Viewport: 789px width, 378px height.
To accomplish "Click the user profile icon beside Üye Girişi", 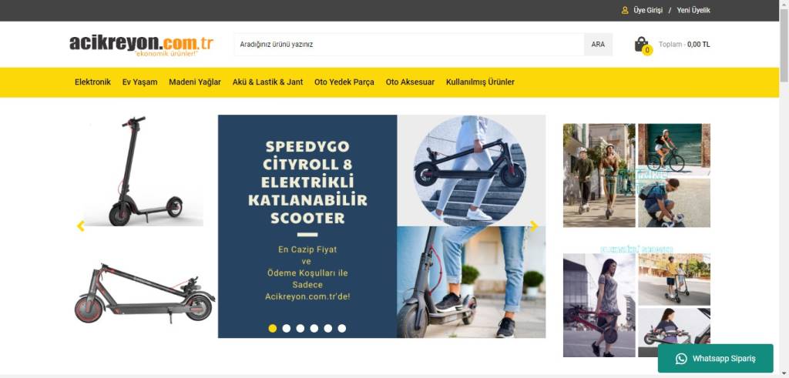I will pyautogui.click(x=625, y=10).
